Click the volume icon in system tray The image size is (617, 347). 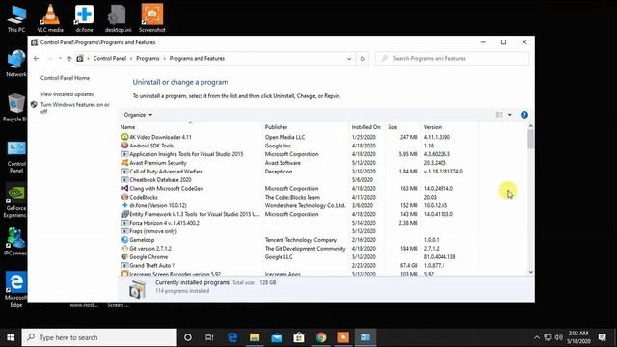(x=559, y=337)
